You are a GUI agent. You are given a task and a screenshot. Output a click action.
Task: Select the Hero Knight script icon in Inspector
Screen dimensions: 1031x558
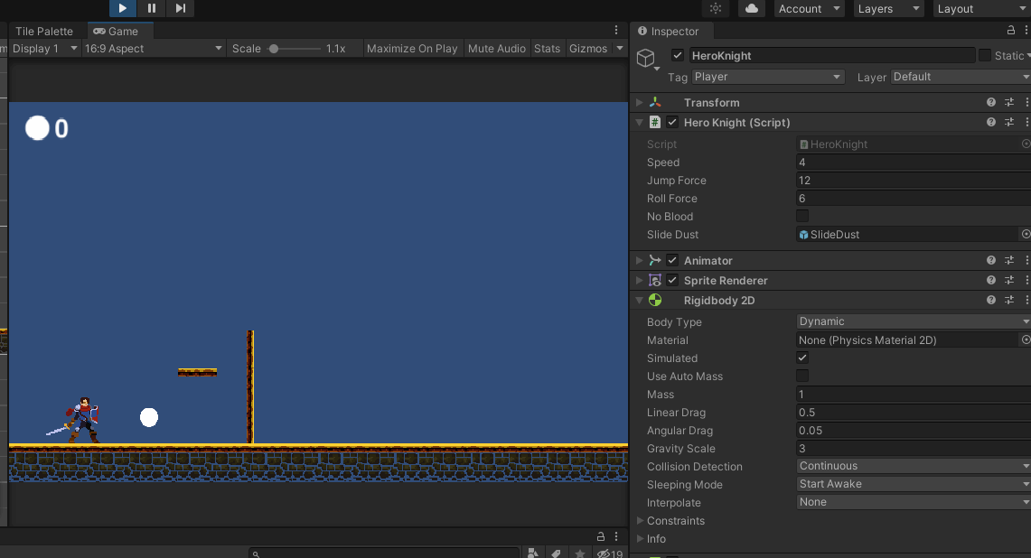[653, 122]
